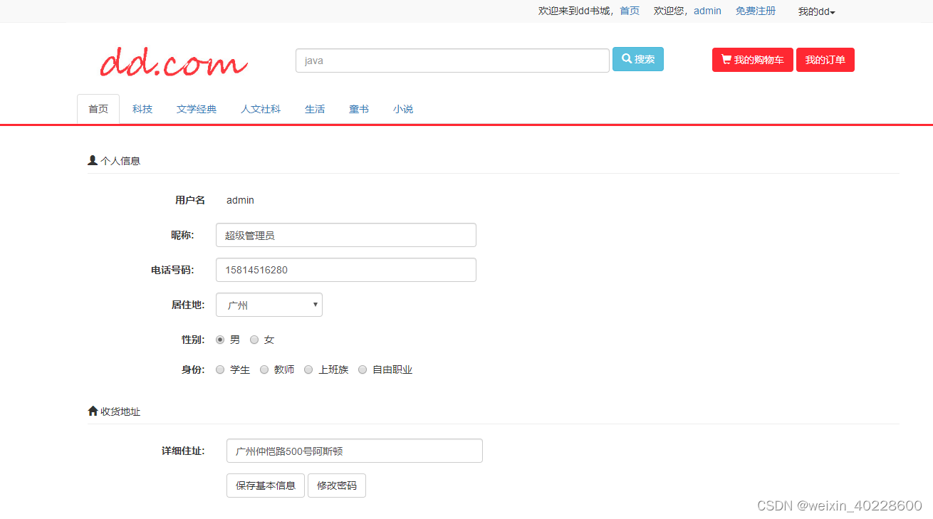Choose 学生 as identity
This screenshot has height=519, width=933.
(x=220, y=369)
